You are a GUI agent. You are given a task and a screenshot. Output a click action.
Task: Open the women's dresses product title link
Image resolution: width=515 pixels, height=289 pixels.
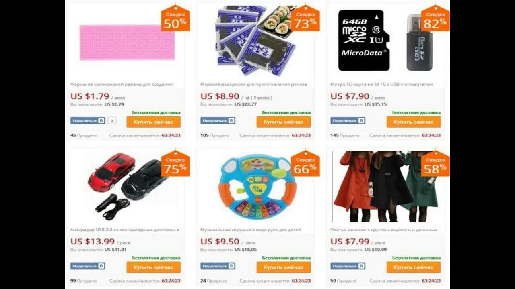383,230
